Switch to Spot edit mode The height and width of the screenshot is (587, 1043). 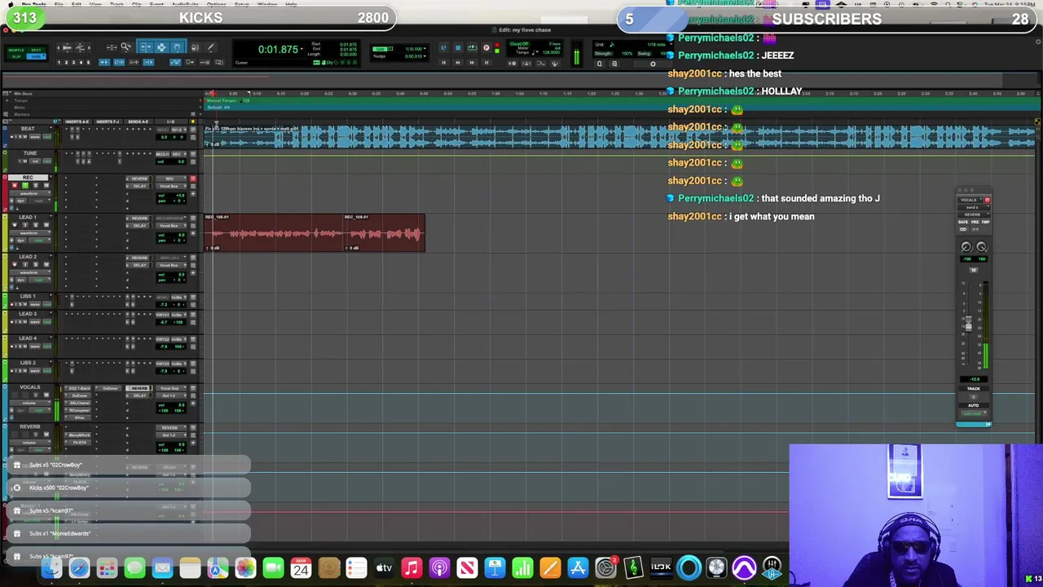pyautogui.click(x=36, y=51)
